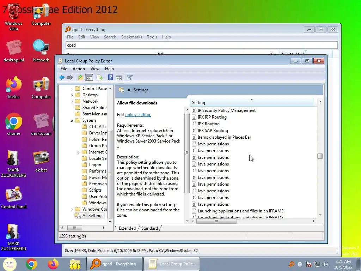Click the description pane scroll down arrow
The image size is (361, 271).
coord(187,221)
